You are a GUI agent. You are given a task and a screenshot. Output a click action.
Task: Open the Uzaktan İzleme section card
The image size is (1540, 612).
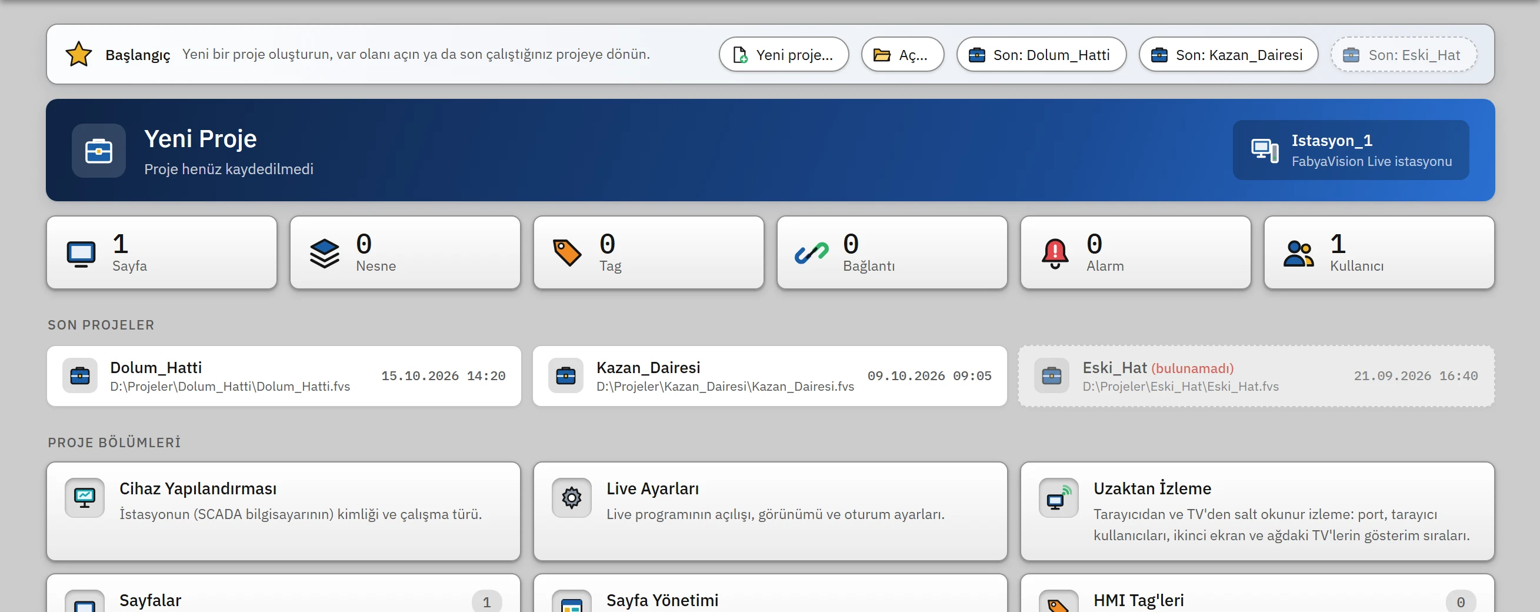point(1257,511)
